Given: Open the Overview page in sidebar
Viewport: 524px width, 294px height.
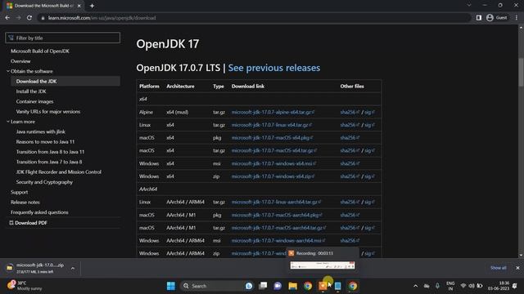Looking at the screenshot, I should click(20, 61).
